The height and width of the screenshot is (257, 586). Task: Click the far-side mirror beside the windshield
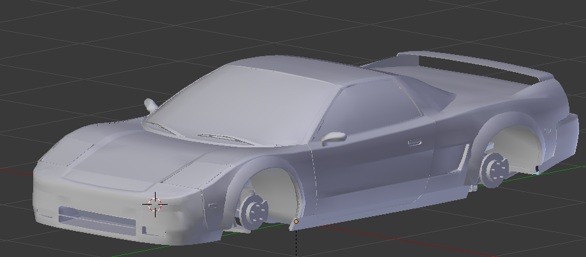[151, 105]
